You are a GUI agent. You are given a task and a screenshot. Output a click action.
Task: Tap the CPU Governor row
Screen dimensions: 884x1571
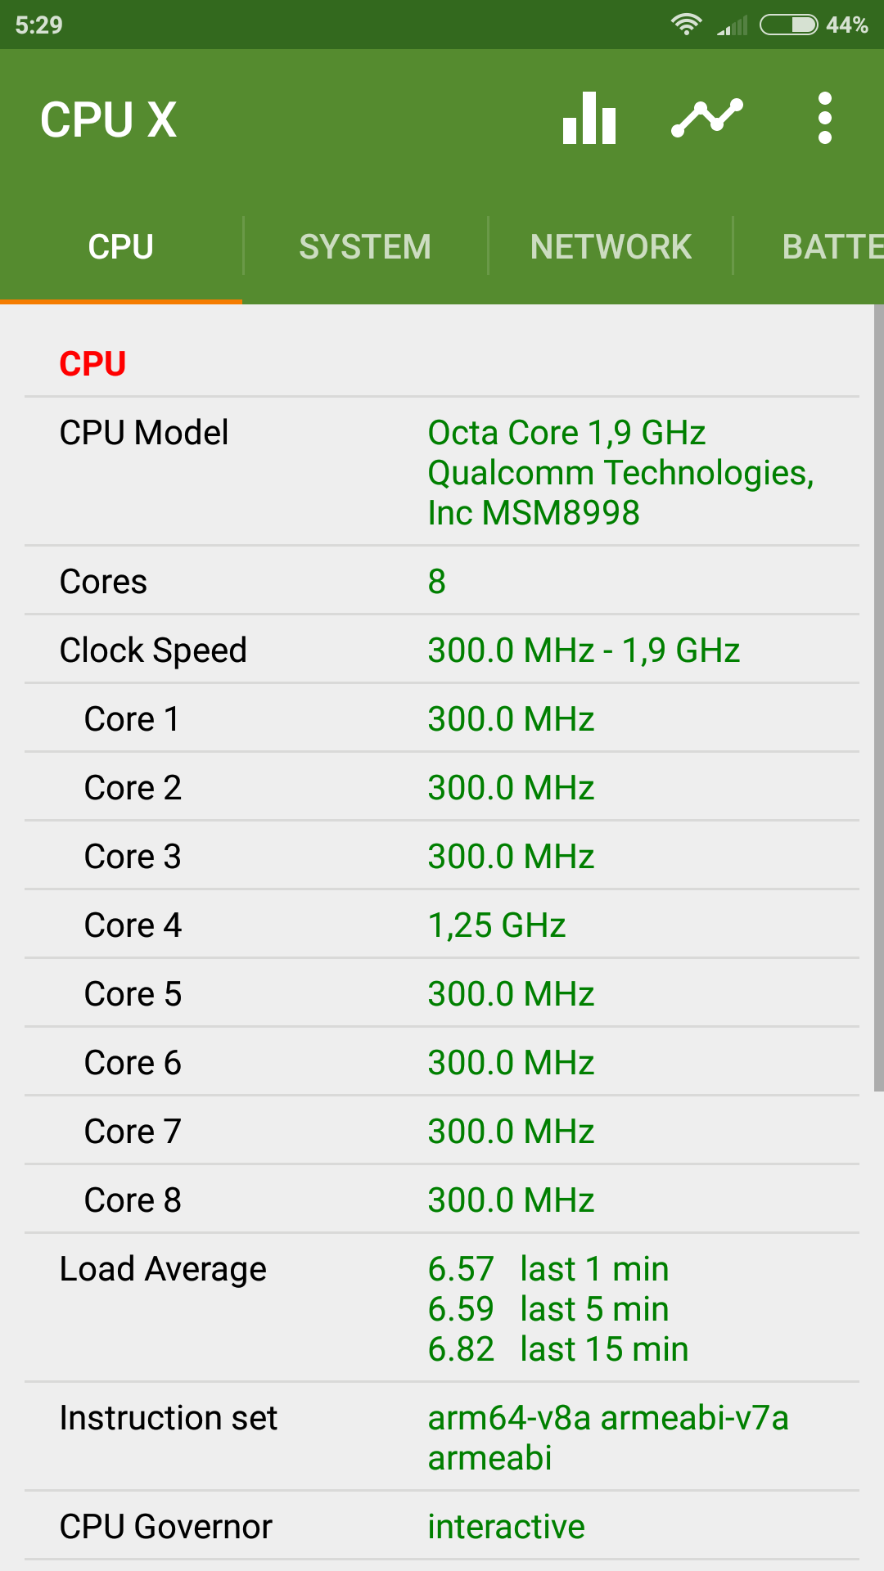442,1526
